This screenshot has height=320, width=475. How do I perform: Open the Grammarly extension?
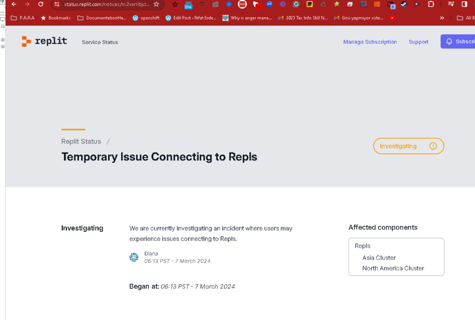point(296,4)
